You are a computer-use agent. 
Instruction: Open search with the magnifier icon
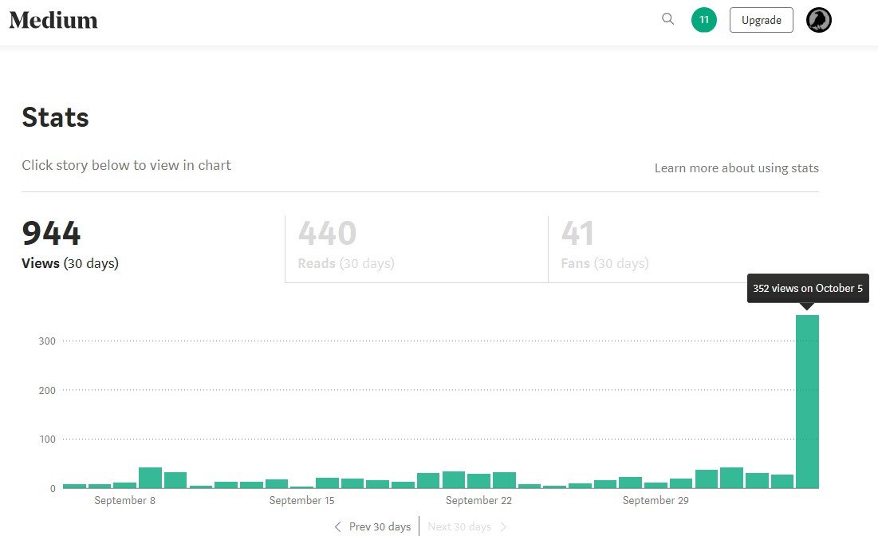pyautogui.click(x=668, y=19)
